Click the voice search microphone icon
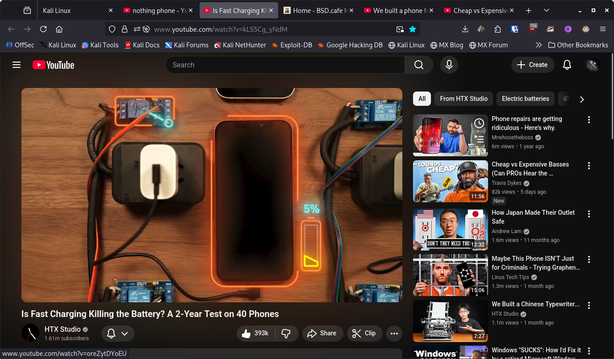614x359 pixels. [x=449, y=65]
